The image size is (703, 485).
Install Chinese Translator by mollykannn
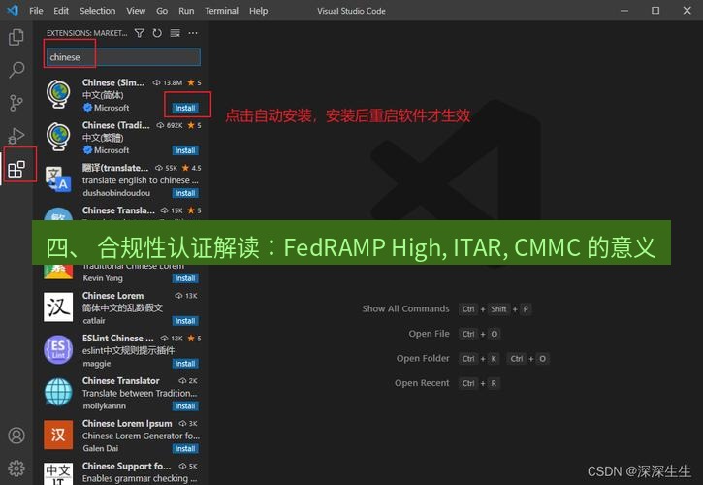(185, 406)
